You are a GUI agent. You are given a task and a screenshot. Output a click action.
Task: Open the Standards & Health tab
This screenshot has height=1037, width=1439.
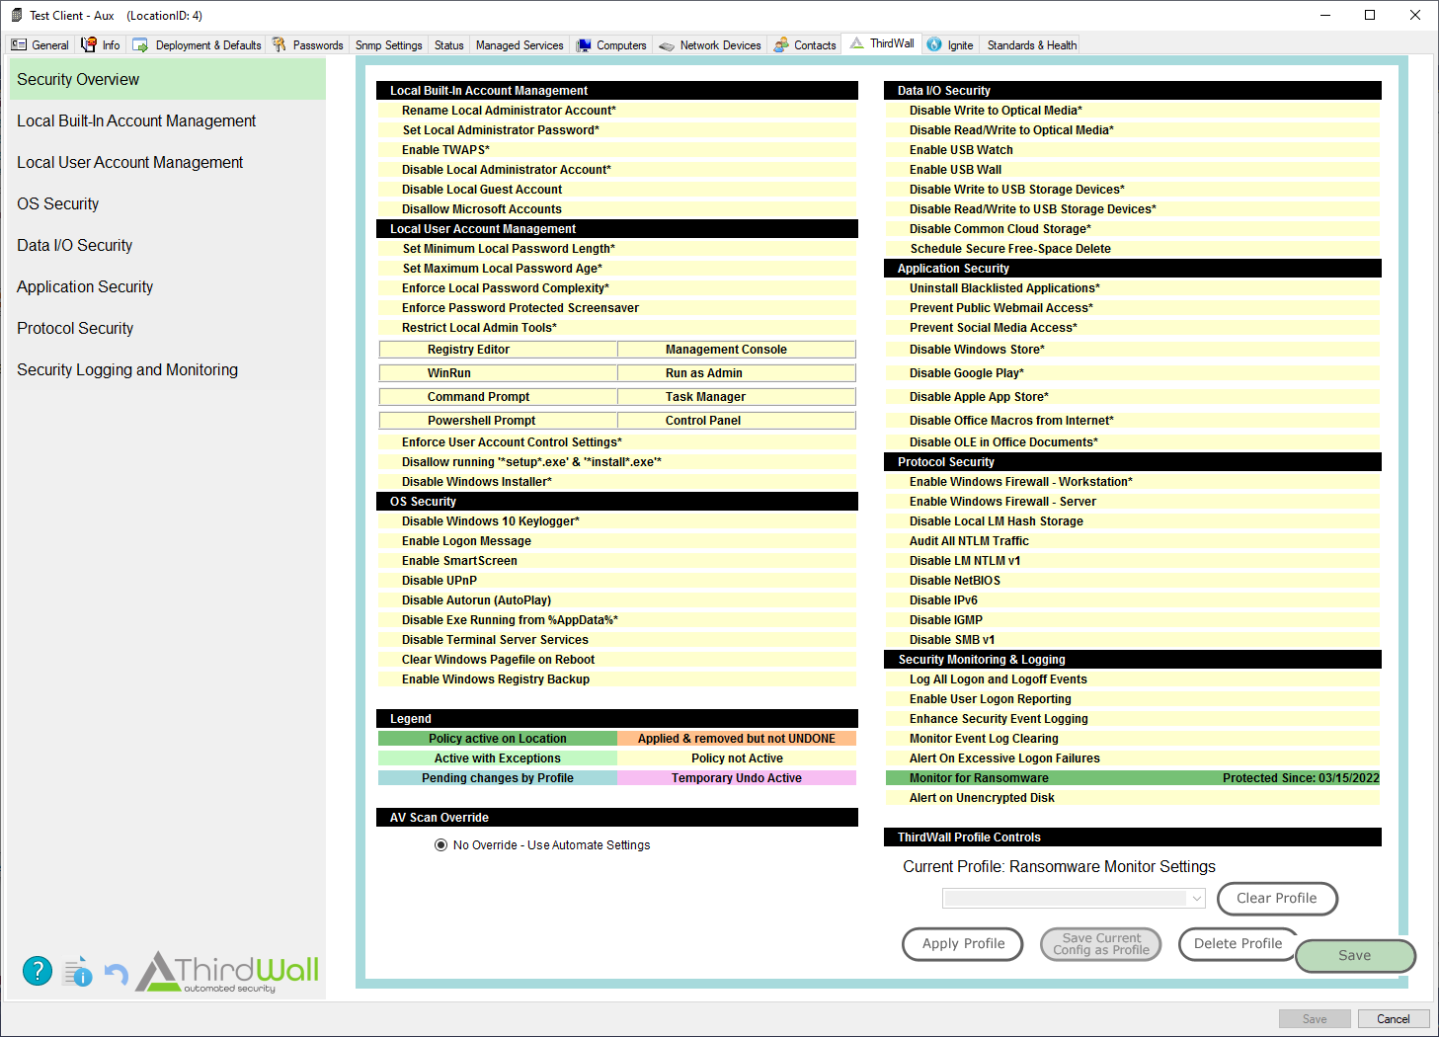coord(1032,45)
